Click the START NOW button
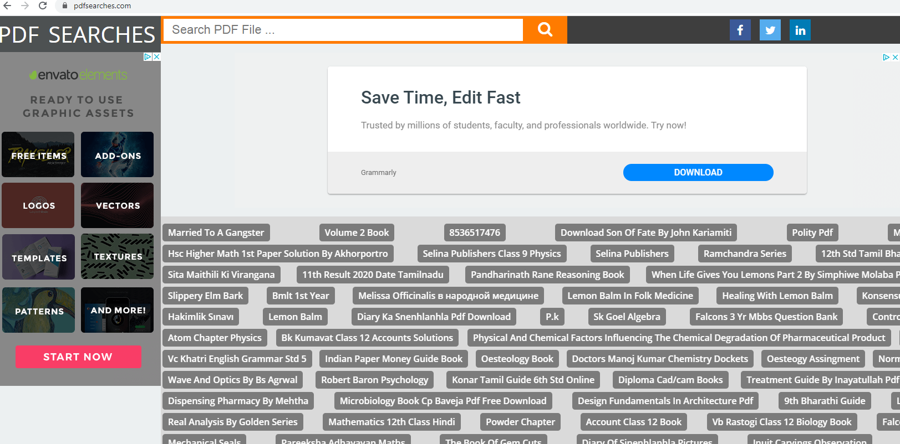The width and height of the screenshot is (900, 444). coord(78,357)
